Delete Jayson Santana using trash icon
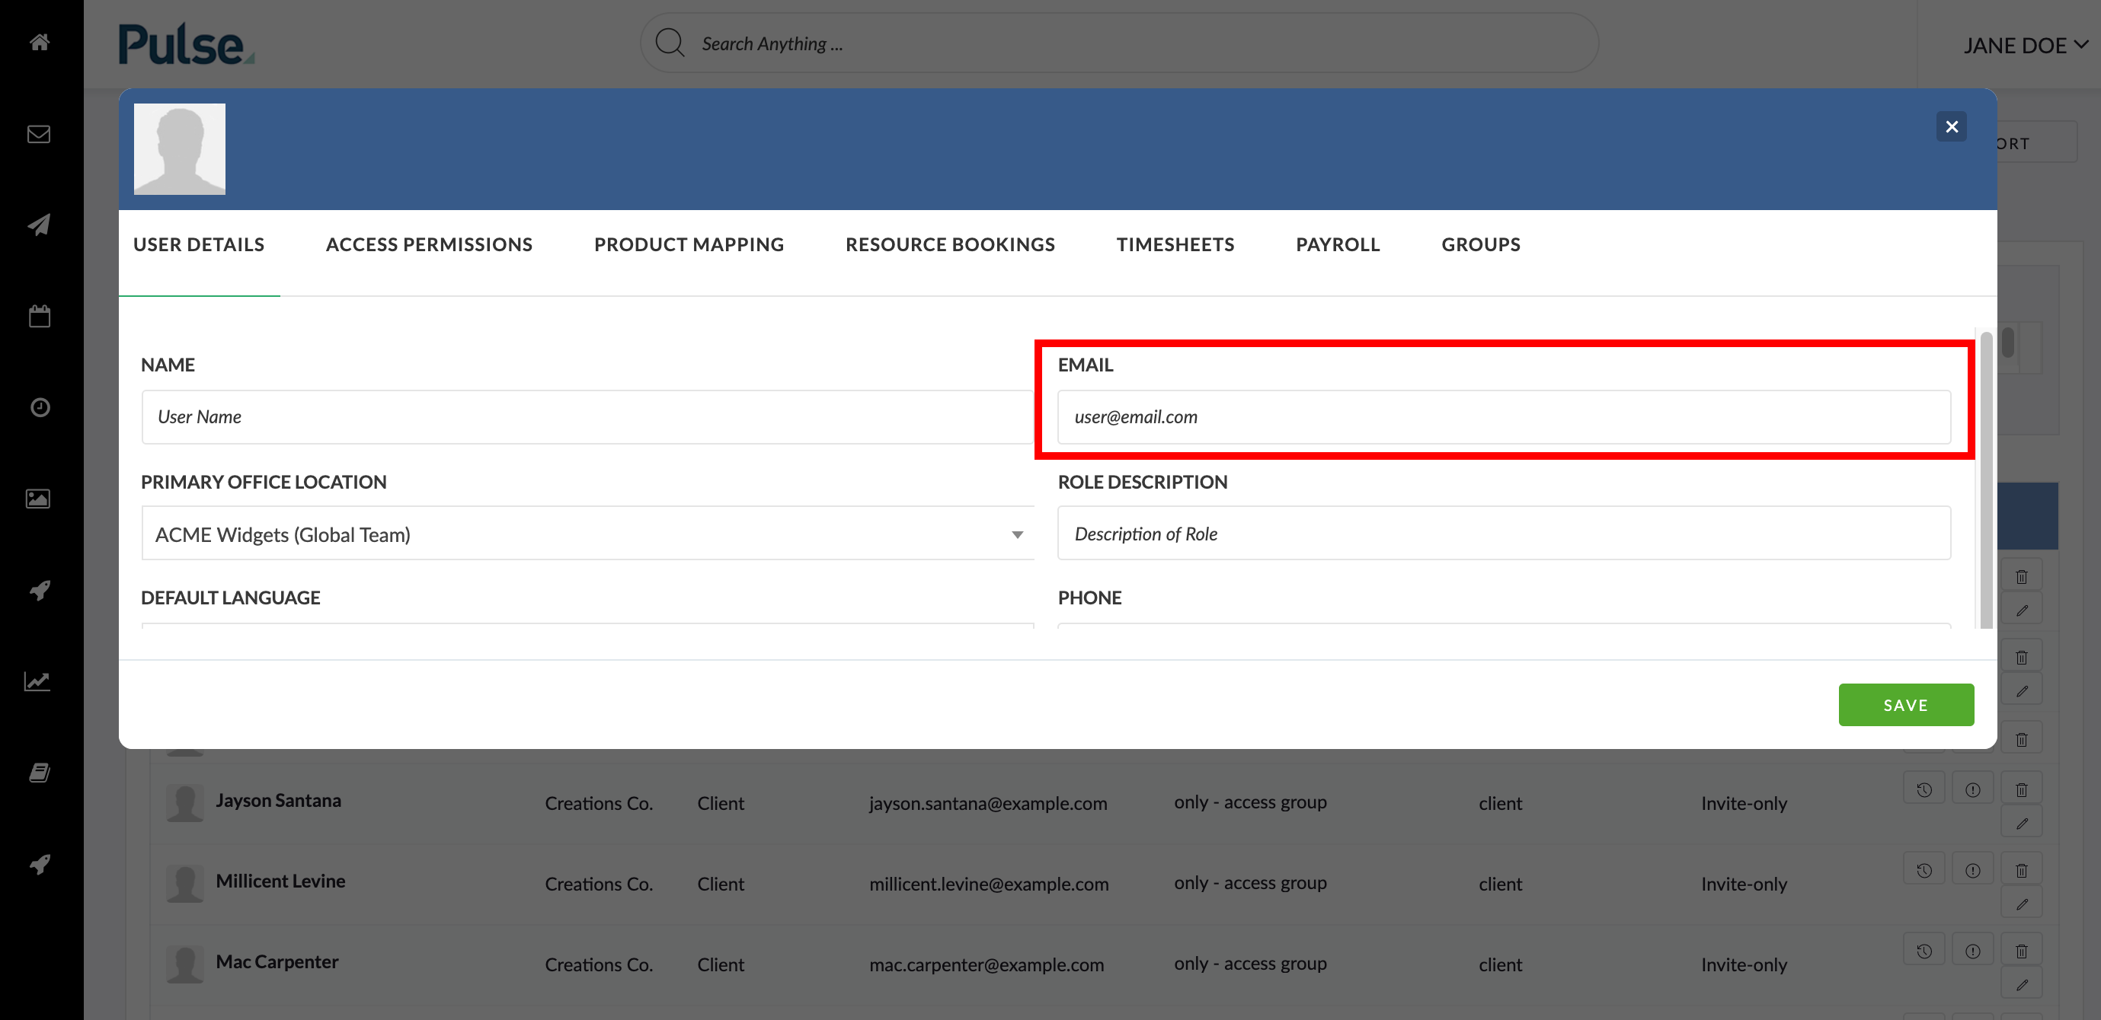 2022,789
